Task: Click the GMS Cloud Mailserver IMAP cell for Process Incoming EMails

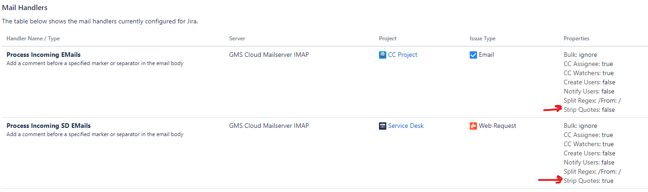Action: [269, 55]
